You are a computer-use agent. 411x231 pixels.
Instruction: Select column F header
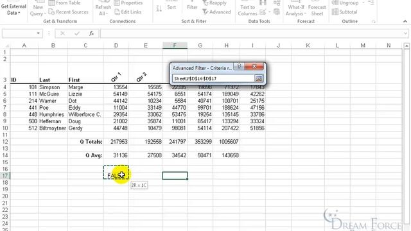[x=175, y=46]
